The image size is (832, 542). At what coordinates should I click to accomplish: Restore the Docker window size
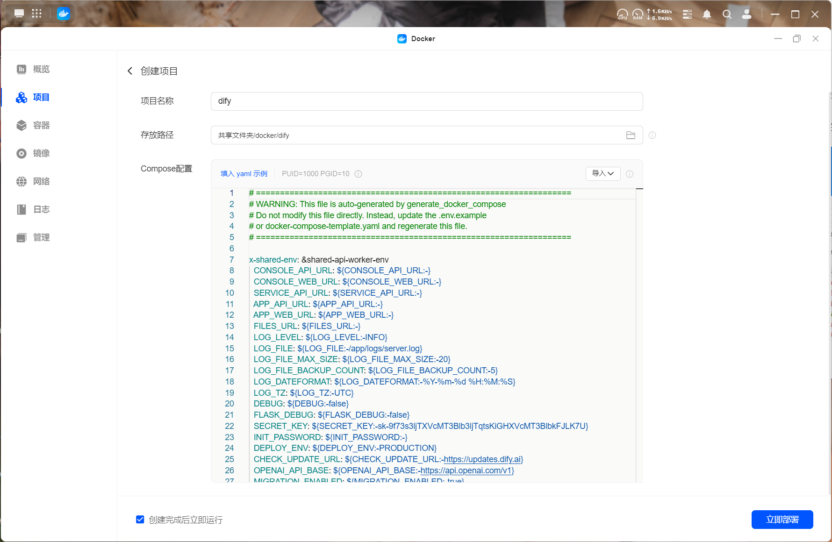pyautogui.click(x=797, y=39)
